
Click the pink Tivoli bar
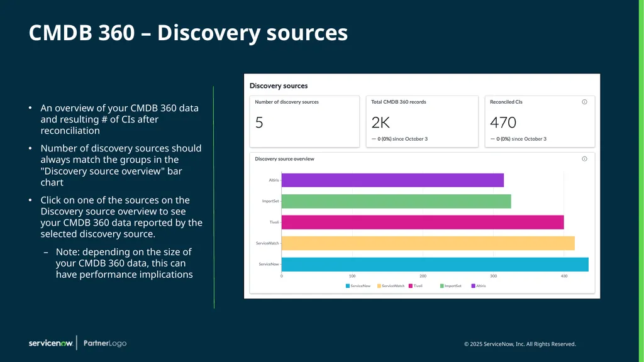coord(423,222)
